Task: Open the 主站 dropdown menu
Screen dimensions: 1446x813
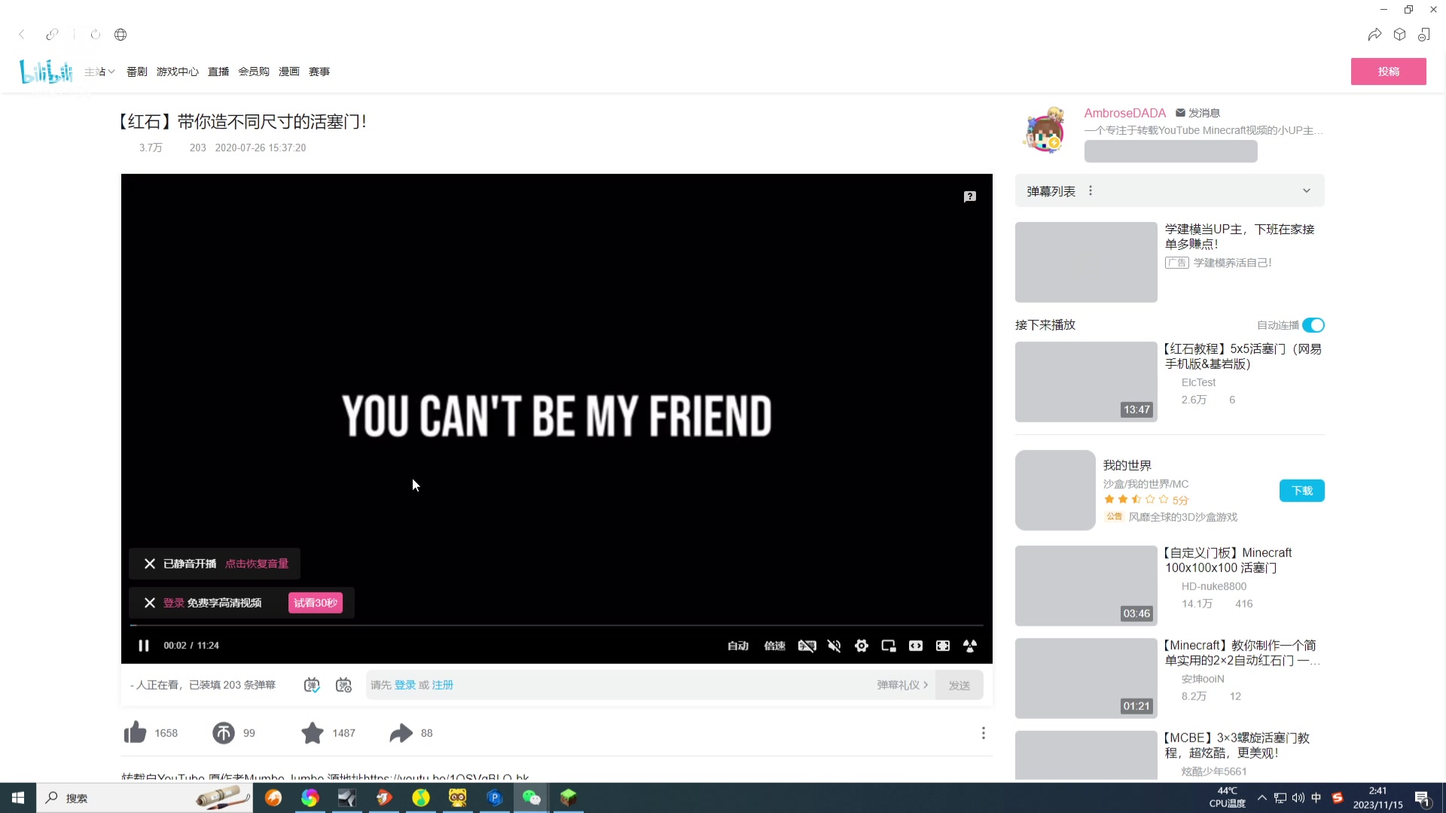Action: click(x=99, y=72)
